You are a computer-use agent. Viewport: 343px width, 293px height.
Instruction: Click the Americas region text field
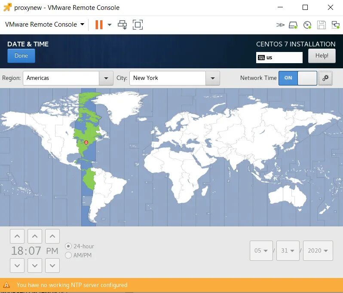click(x=61, y=78)
